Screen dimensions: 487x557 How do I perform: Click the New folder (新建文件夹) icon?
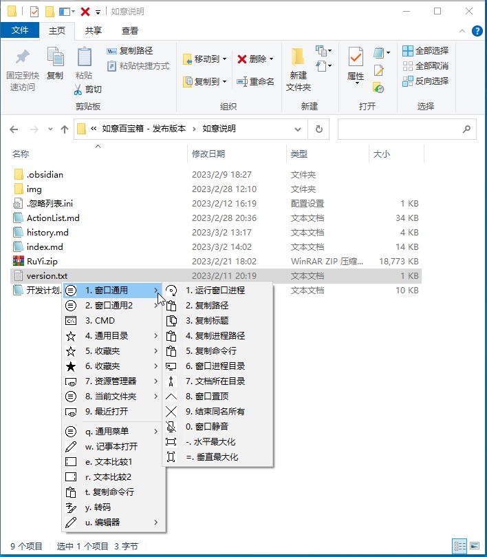pos(298,57)
